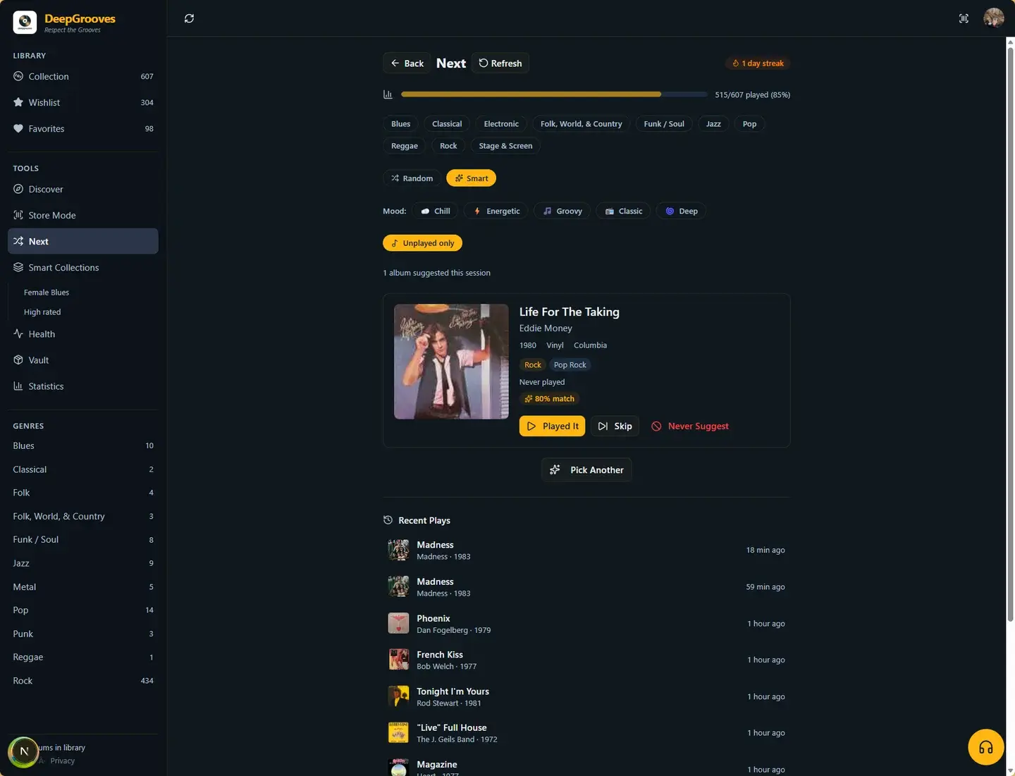The image size is (1015, 776).
Task: Click the Smart Collections layers icon
Action: (x=18, y=267)
